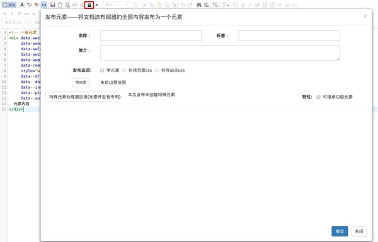
Task: Click the New Page blank document icon
Action: pos(60,5)
